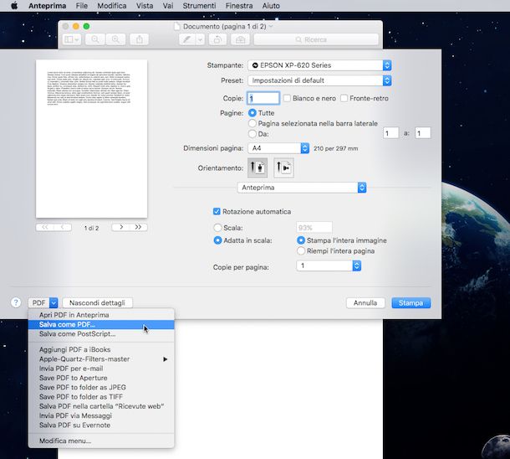Viewport: 510px width, 459px height.
Task: Select Pagina selezionata nella barra laterale
Action: 252,123
